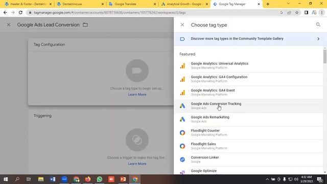Select Google Optimize icon
The height and width of the screenshot is (184, 327).
click(x=182, y=172)
